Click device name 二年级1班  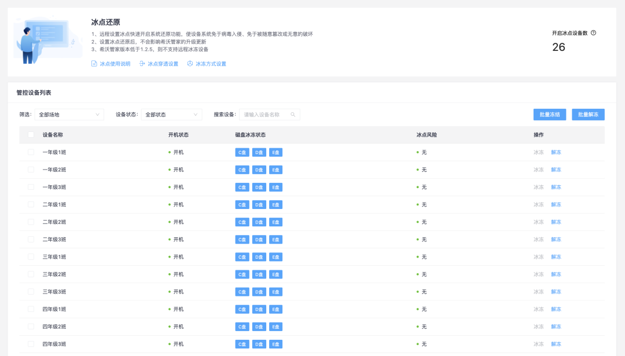54,204
